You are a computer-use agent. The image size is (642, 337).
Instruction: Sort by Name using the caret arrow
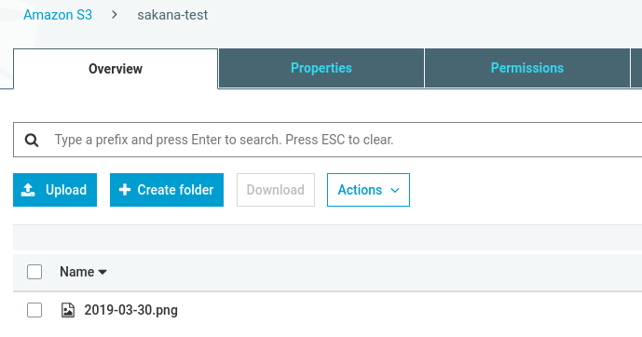102,273
